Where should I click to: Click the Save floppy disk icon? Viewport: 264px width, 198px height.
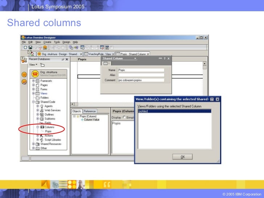pyautogui.click(x=30, y=48)
